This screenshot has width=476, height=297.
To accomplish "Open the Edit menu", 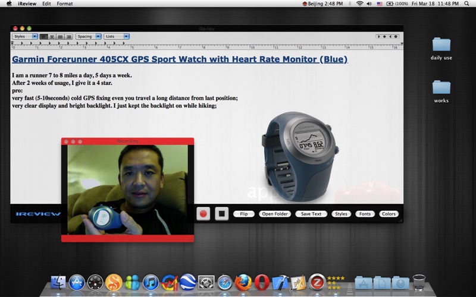I will [x=46, y=4].
